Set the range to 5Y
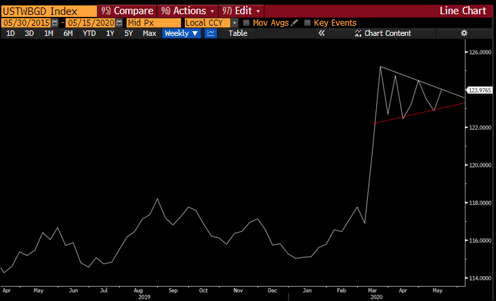Image resolution: width=496 pixels, height=301 pixels. (x=129, y=33)
